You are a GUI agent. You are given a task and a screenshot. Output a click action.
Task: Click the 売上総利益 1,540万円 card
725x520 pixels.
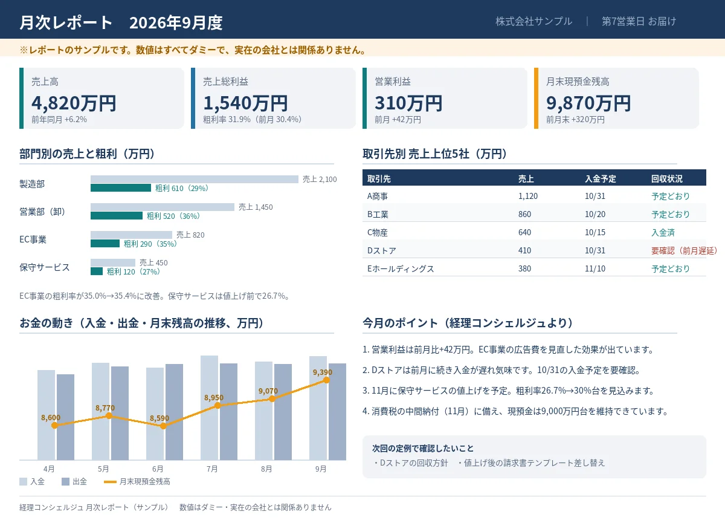273,98
